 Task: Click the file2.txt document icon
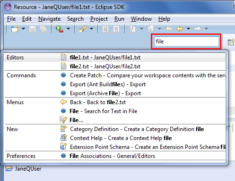click(63, 66)
